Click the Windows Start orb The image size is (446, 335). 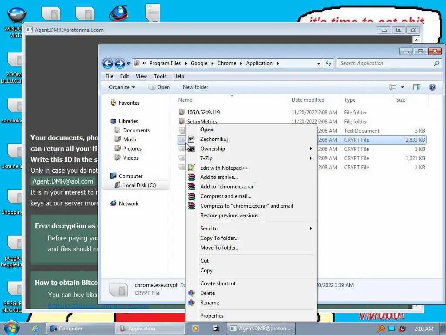(x=11, y=328)
